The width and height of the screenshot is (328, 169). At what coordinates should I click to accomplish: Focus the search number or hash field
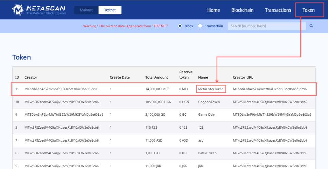267,26
